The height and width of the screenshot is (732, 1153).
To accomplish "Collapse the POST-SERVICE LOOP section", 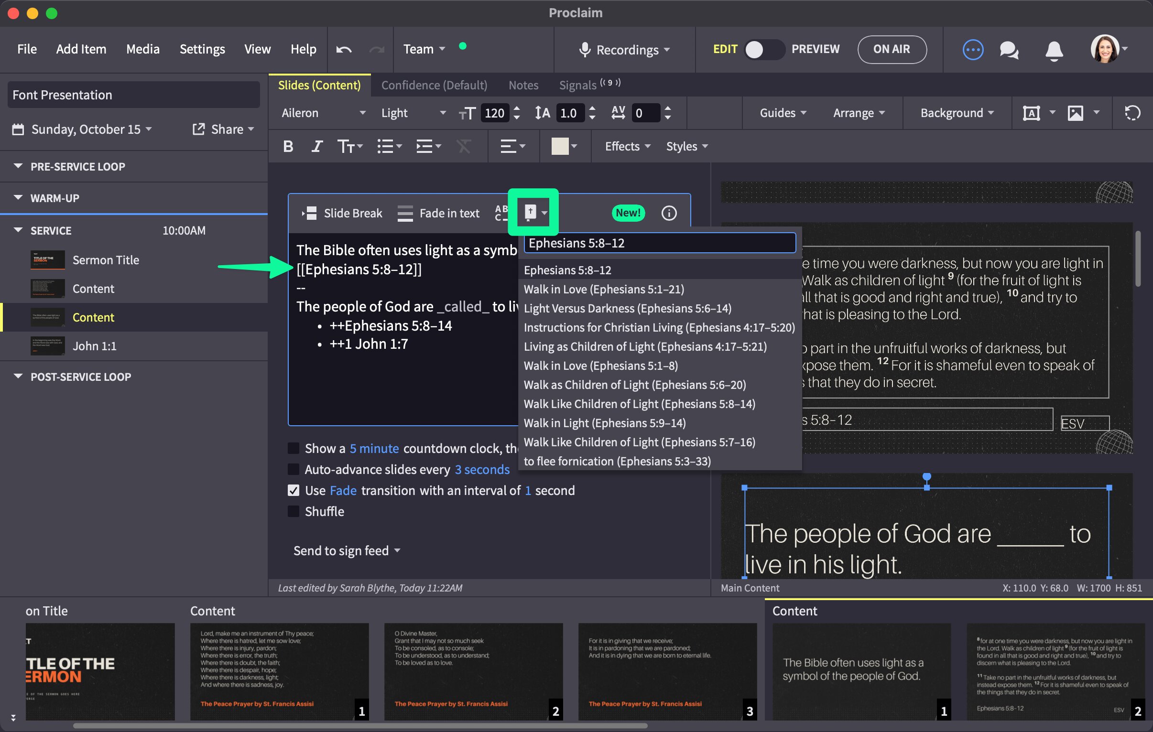I will (18, 377).
